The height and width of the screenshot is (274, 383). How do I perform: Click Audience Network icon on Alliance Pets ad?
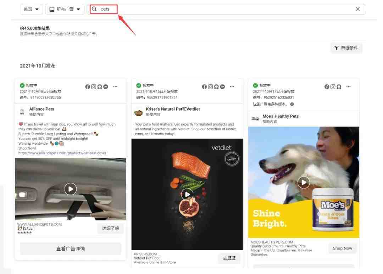pyautogui.click(x=100, y=87)
